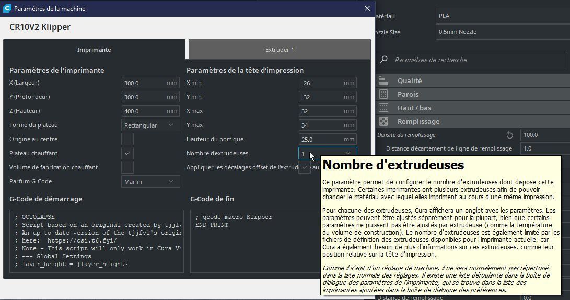Click the Y max value field

pos(328,125)
